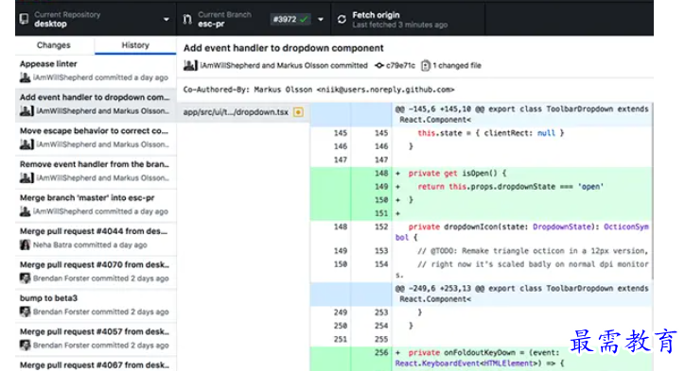Click the changed file document icon
Viewport: 685px width, 371px height.
[x=426, y=65]
